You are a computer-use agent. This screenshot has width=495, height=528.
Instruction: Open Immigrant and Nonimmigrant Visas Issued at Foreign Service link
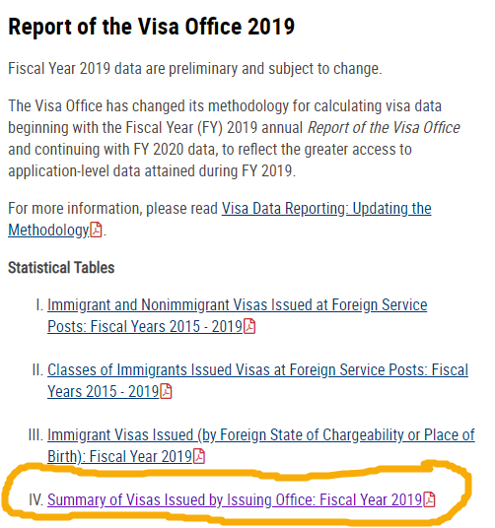[x=238, y=305]
